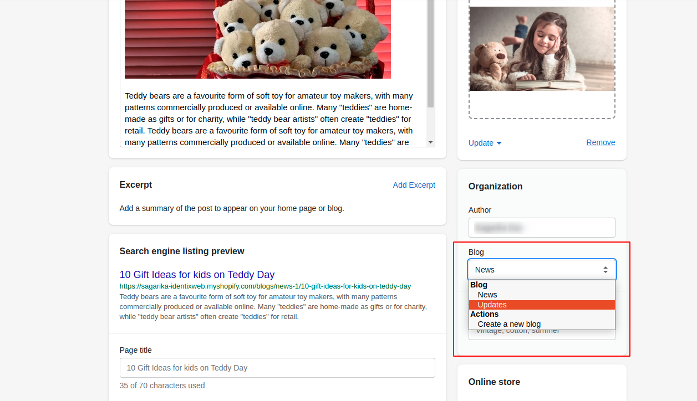Screen dimensions: 697x401
Task: Open the 10 Gift Ideas search listing title
Action: coord(197,275)
